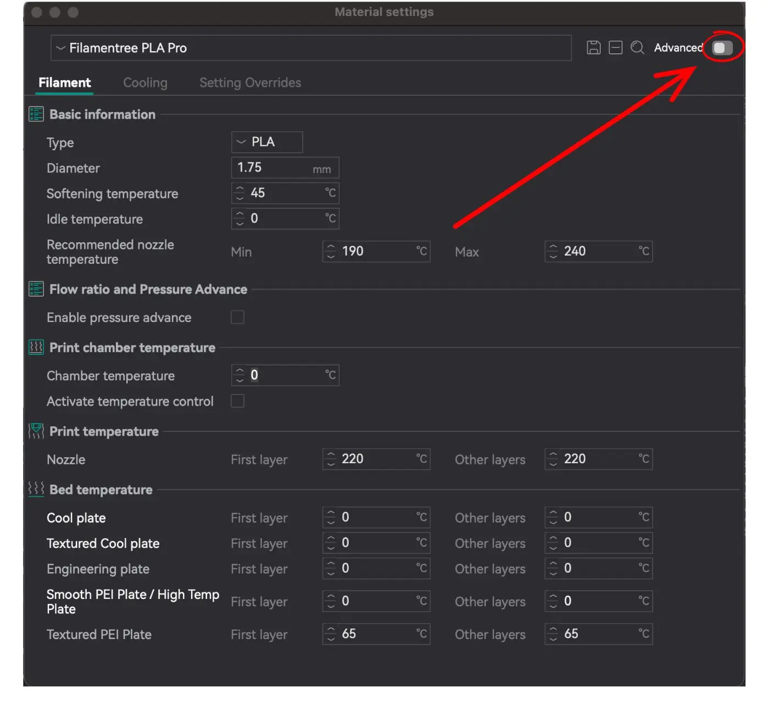Click Nozzle Other layers stepper arrows
This screenshot has width=769, height=705.
(553, 459)
